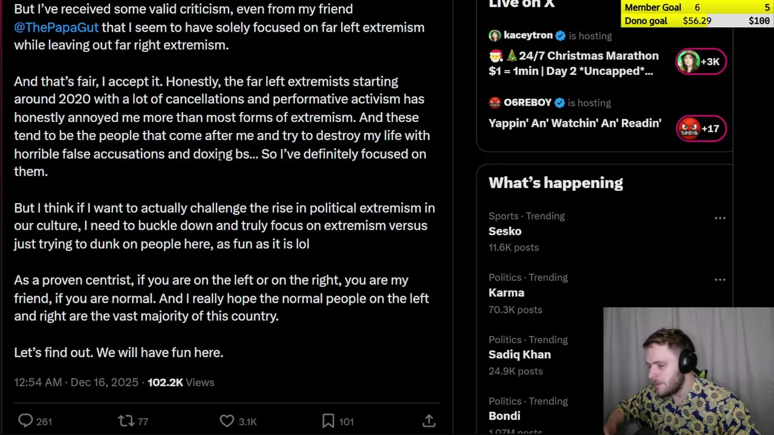Open the Bondi trending topic

tap(504, 416)
